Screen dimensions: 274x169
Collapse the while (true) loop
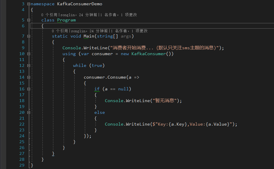point(29,66)
